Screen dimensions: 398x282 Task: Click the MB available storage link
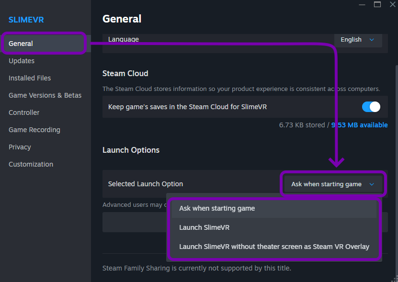(359, 125)
